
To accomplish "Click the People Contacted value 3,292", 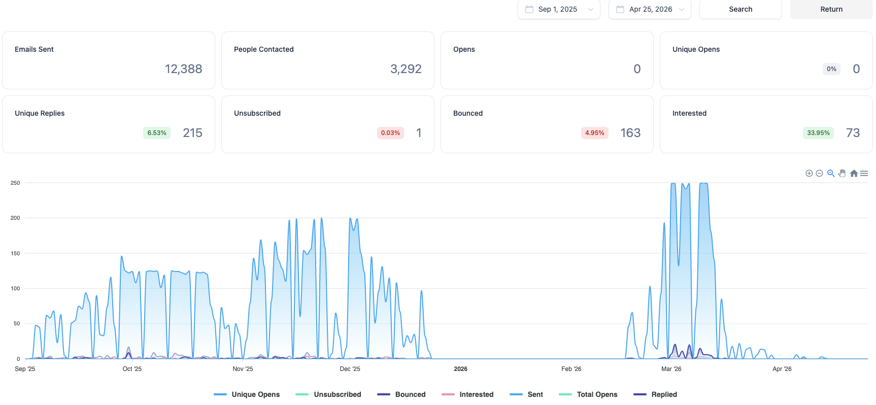I will click(x=406, y=69).
